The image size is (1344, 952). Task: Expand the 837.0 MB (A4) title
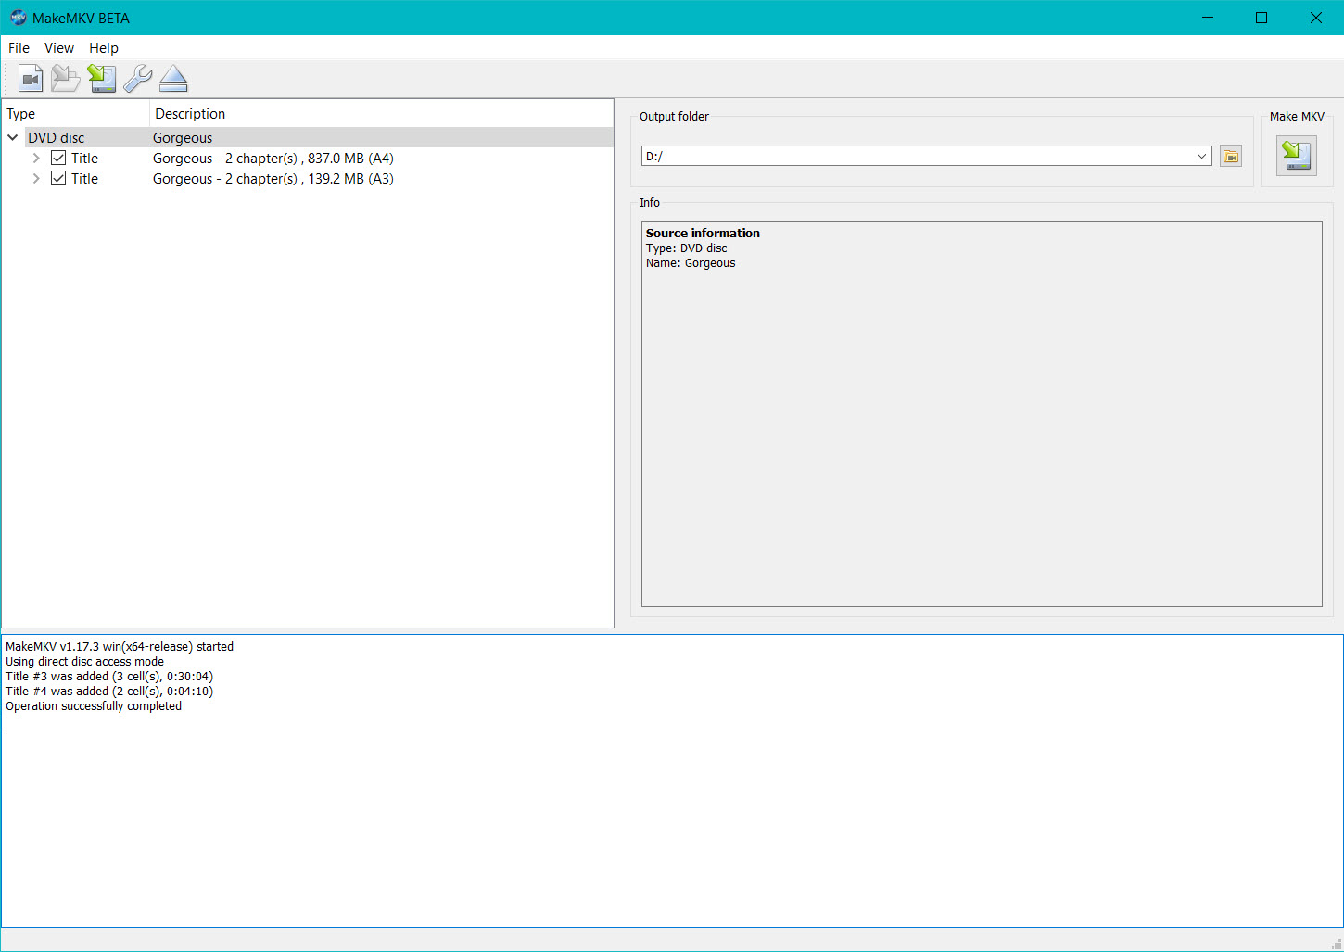point(36,159)
